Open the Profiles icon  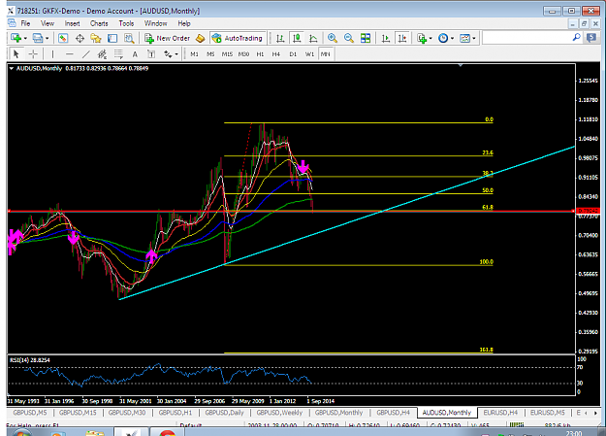(x=38, y=38)
